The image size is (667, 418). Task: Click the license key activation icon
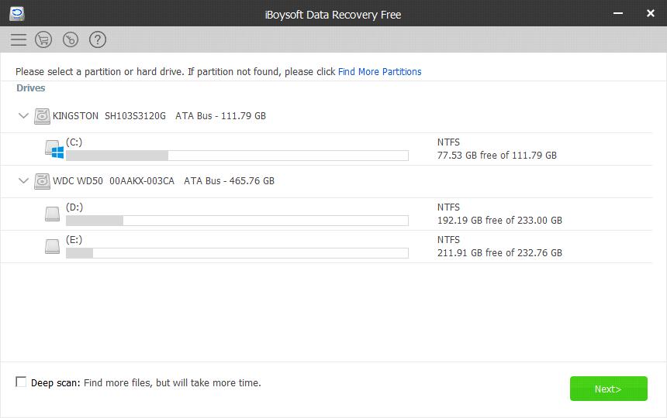coord(71,39)
